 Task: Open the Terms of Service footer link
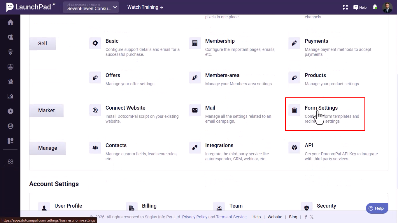pyautogui.click(x=231, y=217)
